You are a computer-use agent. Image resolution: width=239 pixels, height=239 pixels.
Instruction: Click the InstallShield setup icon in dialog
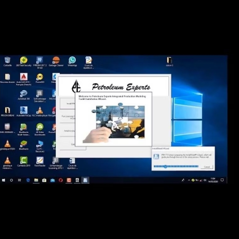click(x=156, y=157)
